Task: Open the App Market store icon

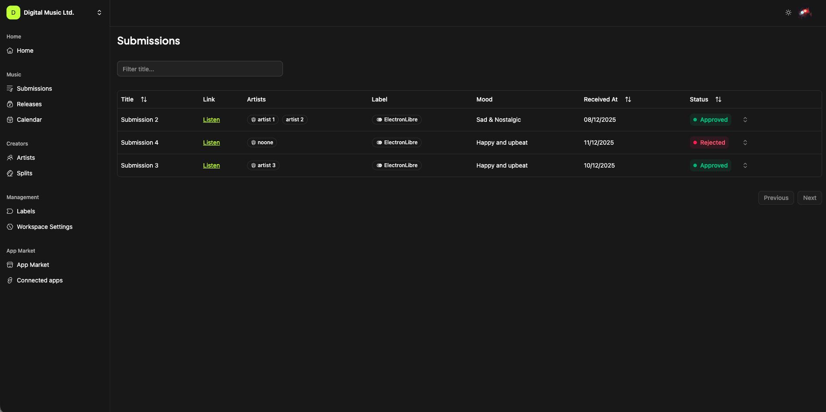Action: tap(10, 265)
